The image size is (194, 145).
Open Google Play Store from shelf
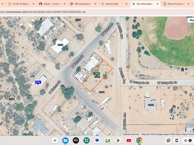(118, 140)
